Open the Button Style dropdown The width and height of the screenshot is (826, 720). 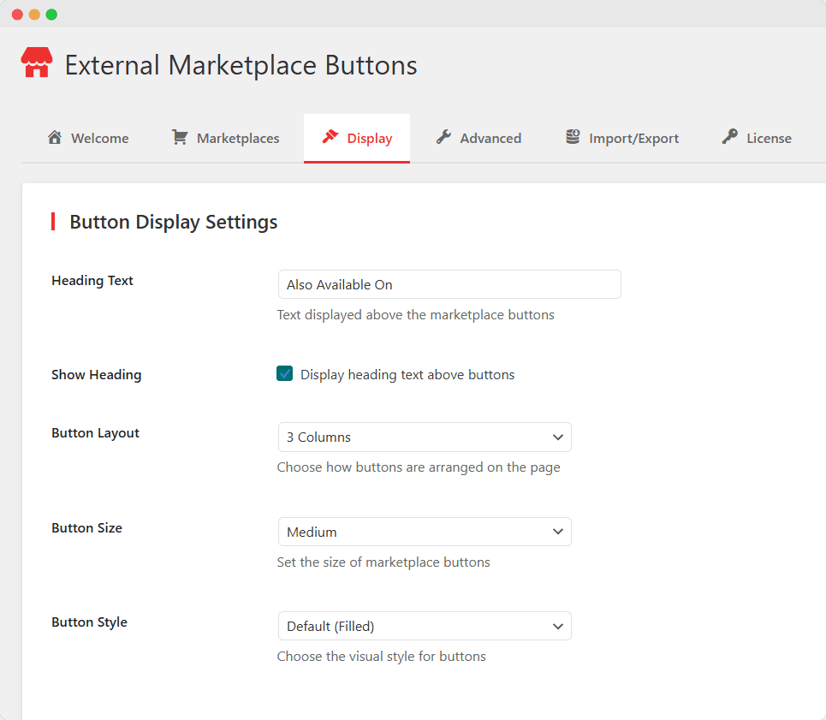(x=425, y=626)
